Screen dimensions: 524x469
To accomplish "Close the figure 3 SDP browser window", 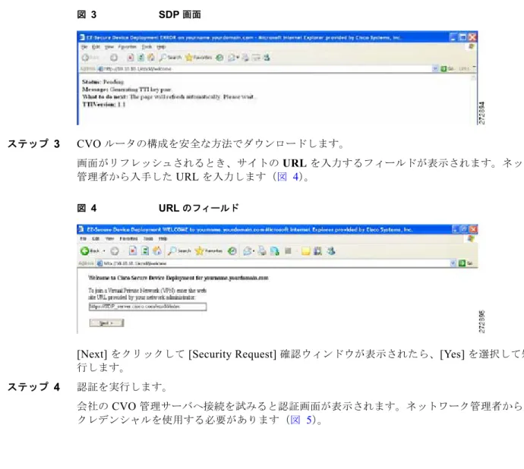I will 472,37.
